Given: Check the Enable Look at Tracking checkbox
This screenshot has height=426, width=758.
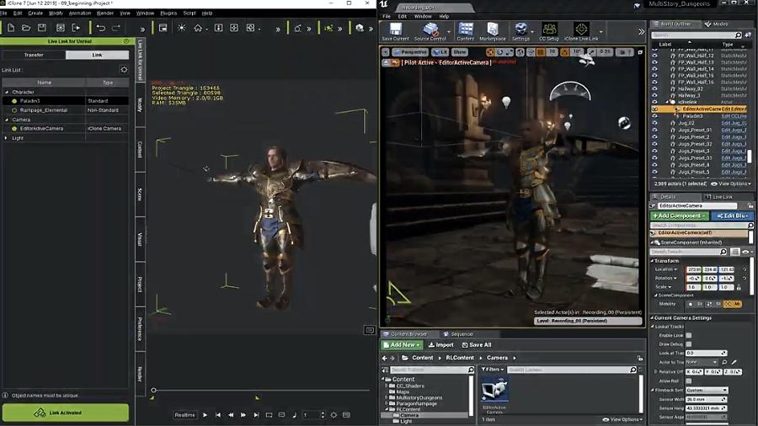Looking at the screenshot, I should point(688,335).
